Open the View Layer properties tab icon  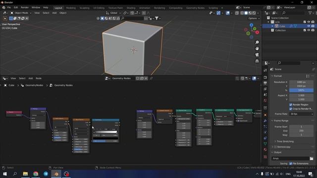point(265,89)
